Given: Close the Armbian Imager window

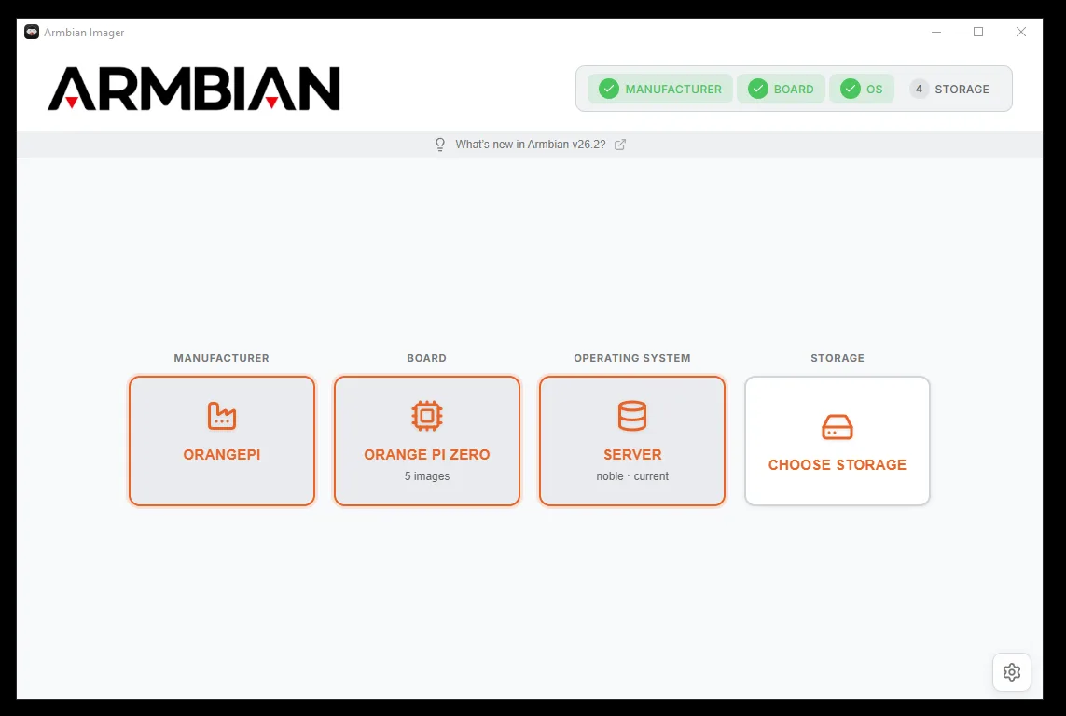Looking at the screenshot, I should click(1020, 32).
